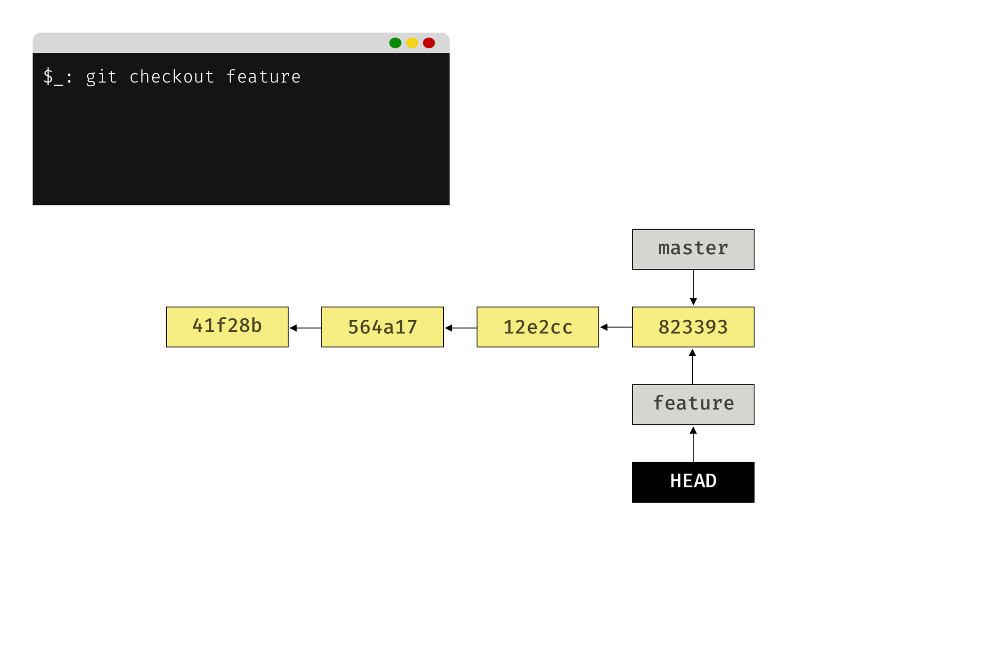981x654 pixels.
Task: Click empty area of terminal body
Action: 241,150
